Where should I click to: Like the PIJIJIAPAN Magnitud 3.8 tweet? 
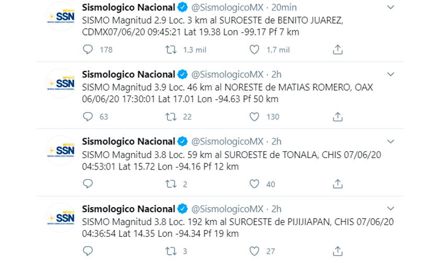click(x=254, y=251)
